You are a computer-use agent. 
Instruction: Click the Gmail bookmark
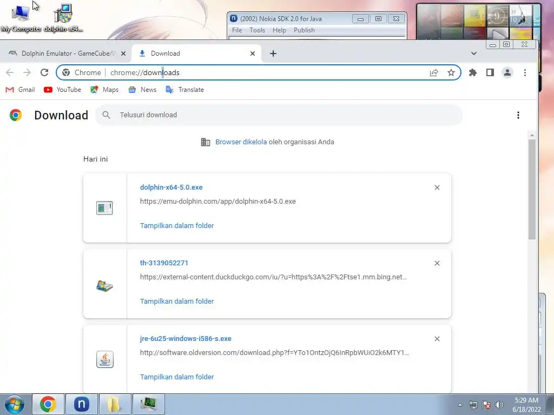pyautogui.click(x=20, y=90)
